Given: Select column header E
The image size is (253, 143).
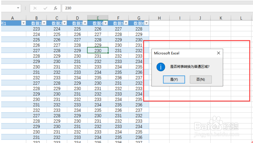Looking at the screenshot, I should pyautogui.click(x=98, y=18).
